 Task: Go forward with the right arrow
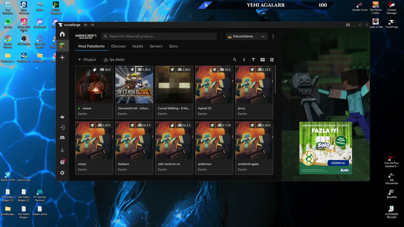[x=92, y=25]
